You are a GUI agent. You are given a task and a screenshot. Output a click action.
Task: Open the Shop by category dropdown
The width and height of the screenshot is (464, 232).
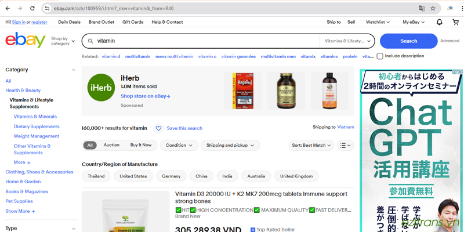point(63,41)
